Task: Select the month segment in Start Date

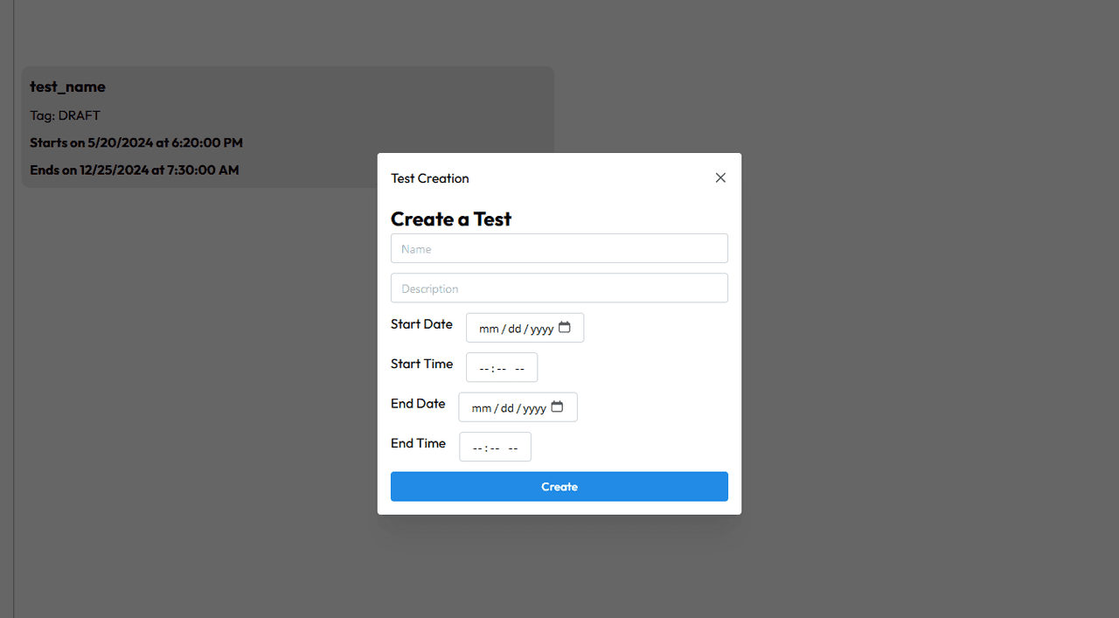Action: [x=489, y=329]
